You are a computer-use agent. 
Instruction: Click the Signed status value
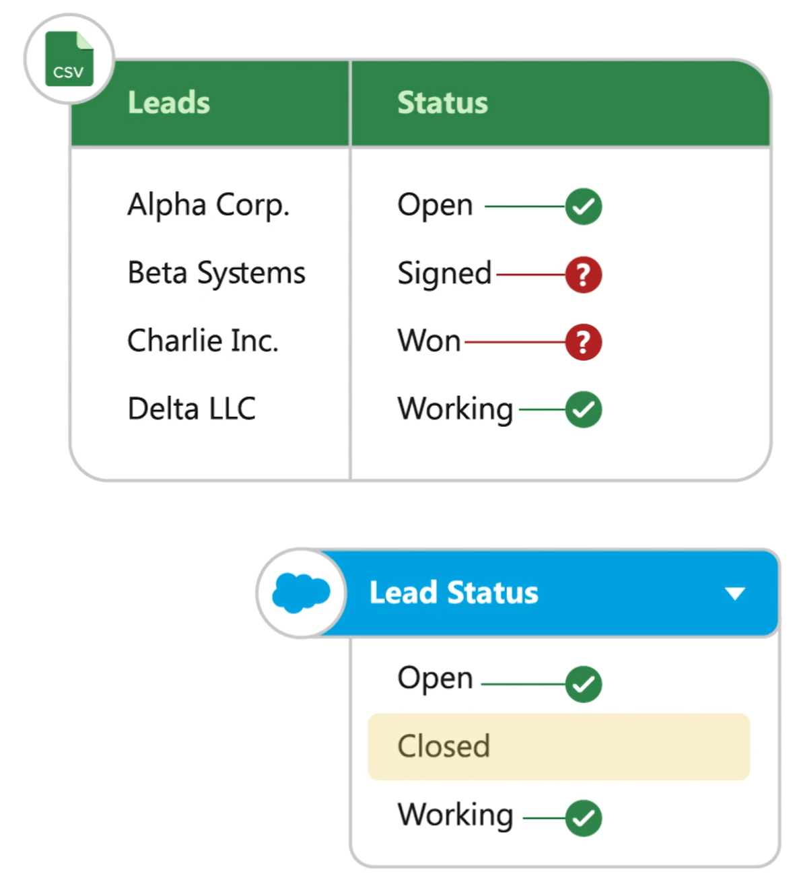[444, 274]
